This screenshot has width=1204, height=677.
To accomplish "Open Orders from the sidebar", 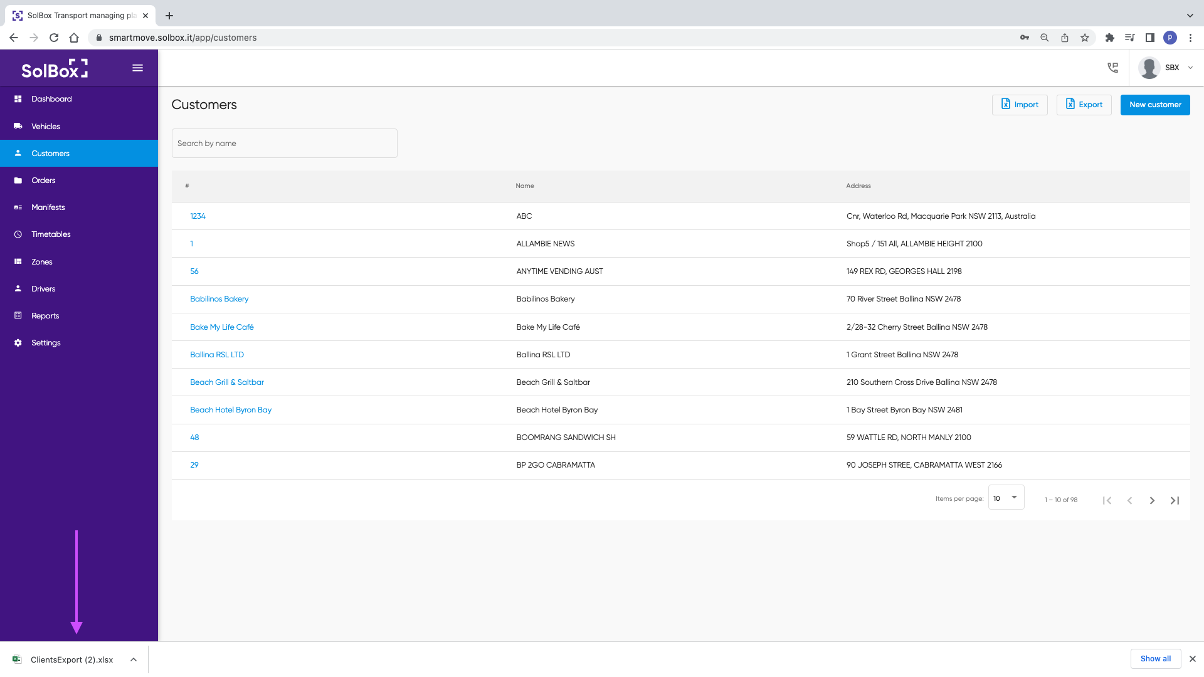I will pyautogui.click(x=79, y=181).
